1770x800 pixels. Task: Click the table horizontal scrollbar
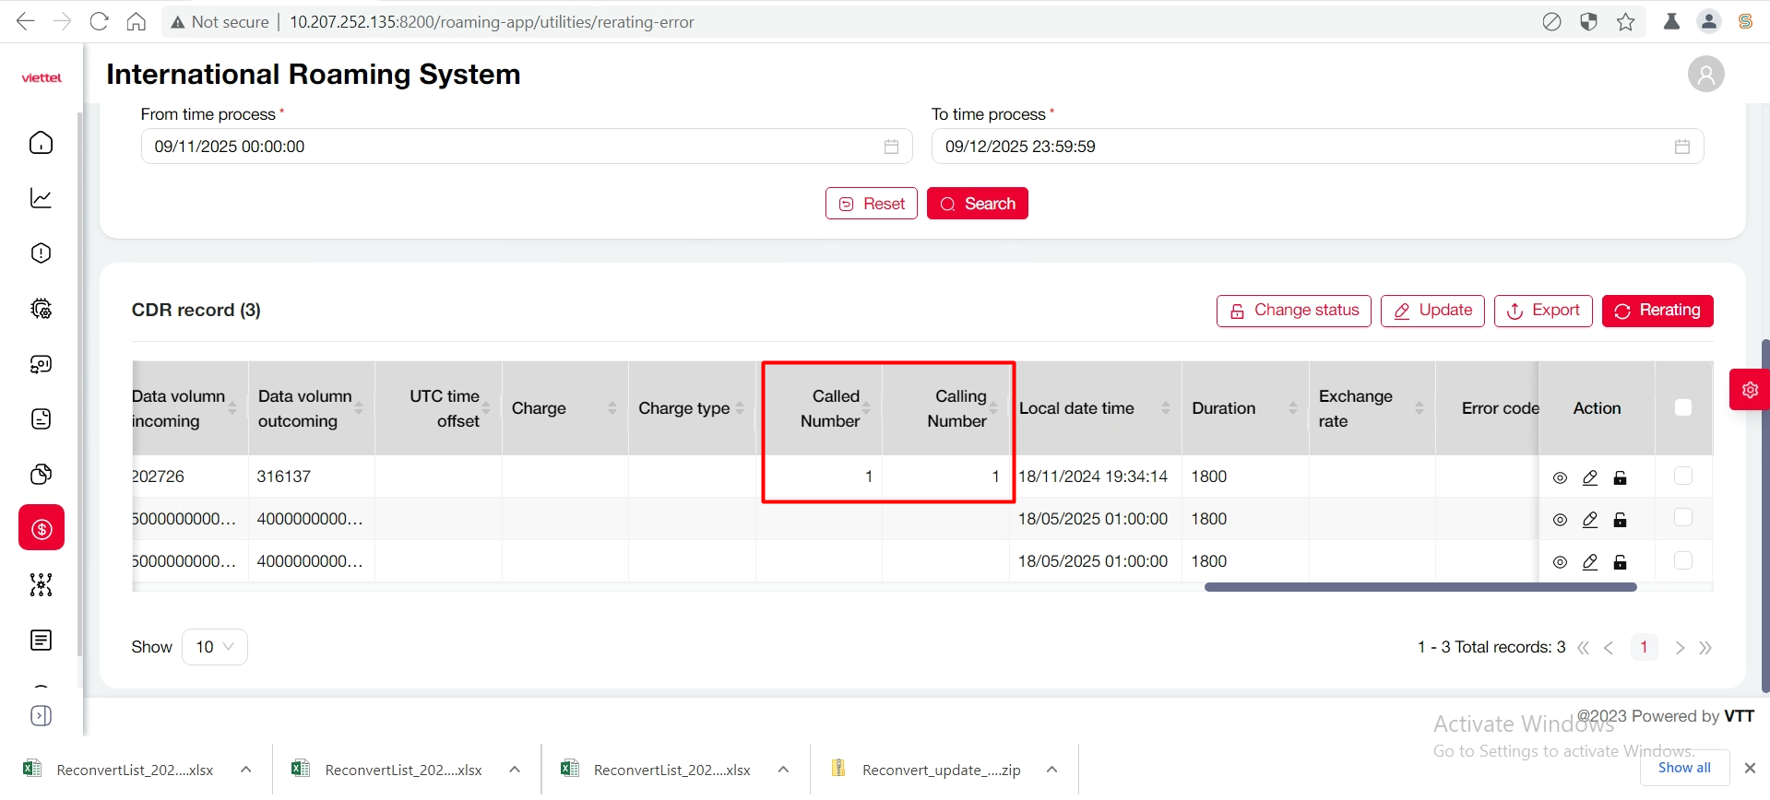(x=1420, y=587)
